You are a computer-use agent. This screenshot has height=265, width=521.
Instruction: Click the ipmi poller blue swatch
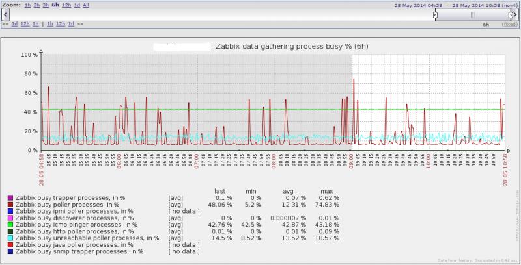click(10, 211)
